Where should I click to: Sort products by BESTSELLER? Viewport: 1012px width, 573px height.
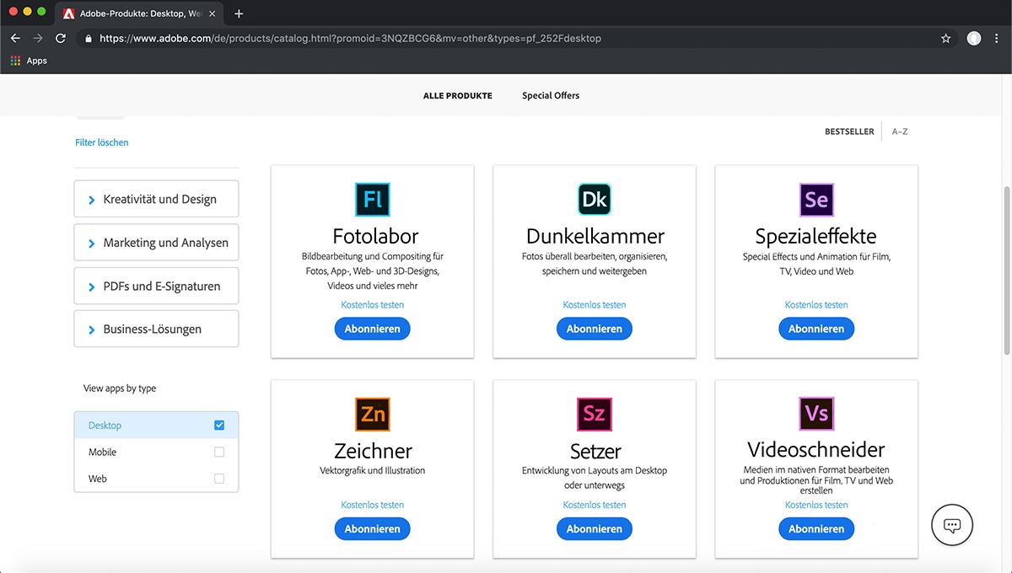(x=849, y=131)
